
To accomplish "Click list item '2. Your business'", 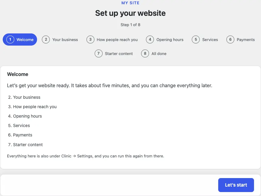I will (x=24, y=97).
